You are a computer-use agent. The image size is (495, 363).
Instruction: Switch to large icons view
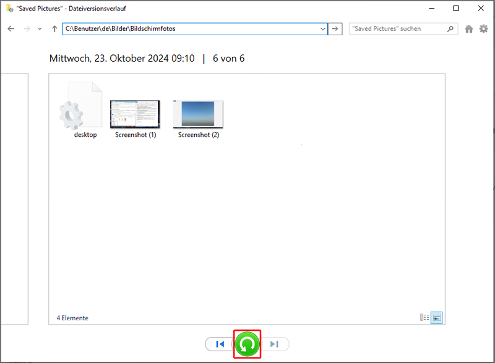[437, 318]
